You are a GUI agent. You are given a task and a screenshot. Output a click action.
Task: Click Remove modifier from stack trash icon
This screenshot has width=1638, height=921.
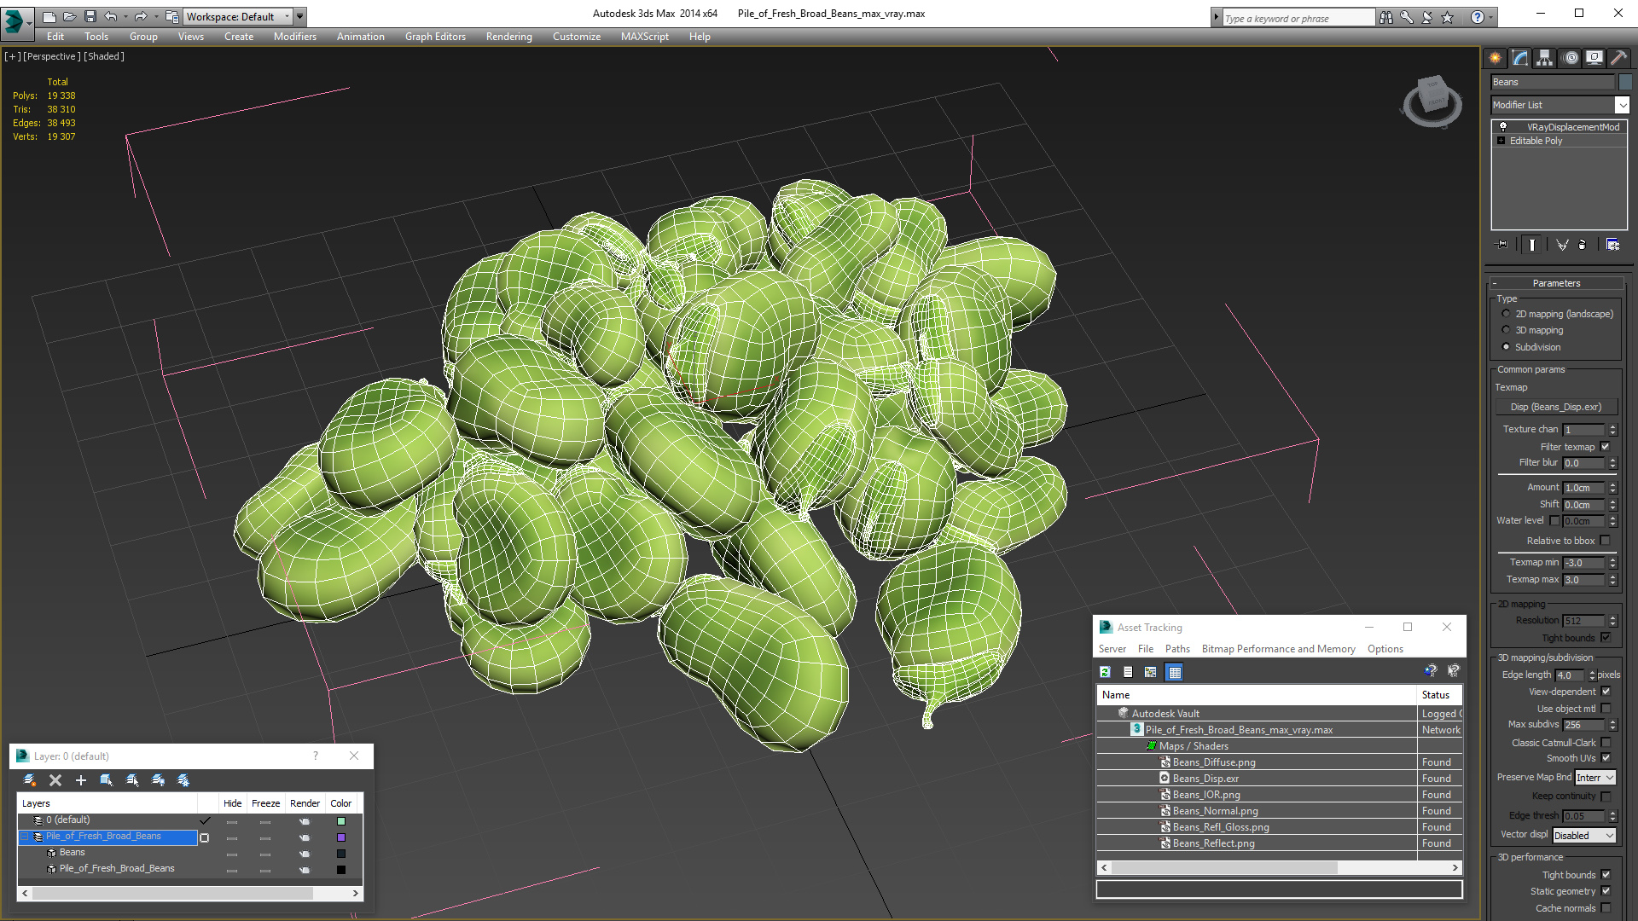click(1583, 245)
